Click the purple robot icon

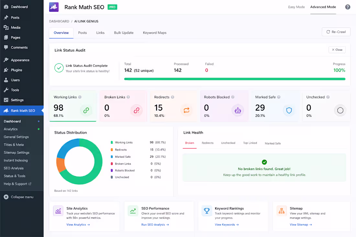[238, 111]
